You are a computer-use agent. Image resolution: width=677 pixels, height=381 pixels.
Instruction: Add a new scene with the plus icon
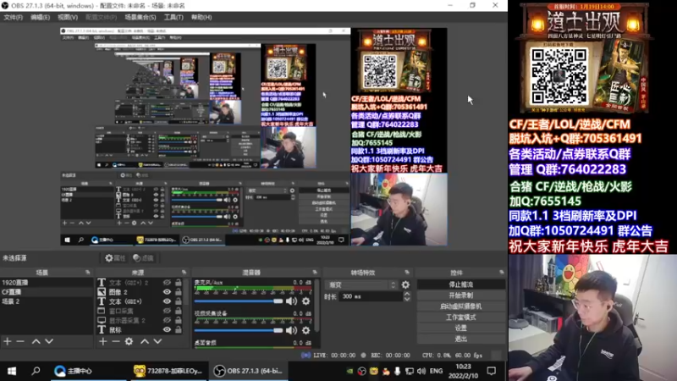(x=8, y=341)
